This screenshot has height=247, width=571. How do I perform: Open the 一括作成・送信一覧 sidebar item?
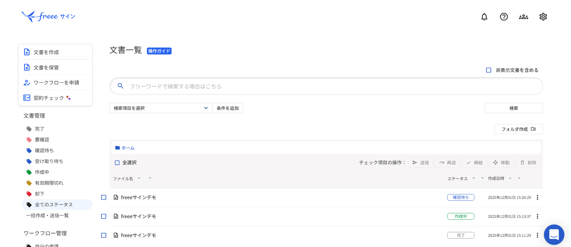47,215
